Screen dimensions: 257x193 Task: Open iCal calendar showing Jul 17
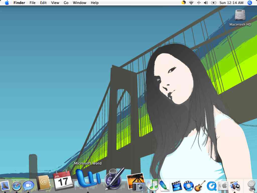coord(63,180)
